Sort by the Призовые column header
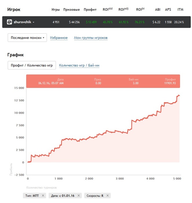The image size is (192, 203). (71, 10)
